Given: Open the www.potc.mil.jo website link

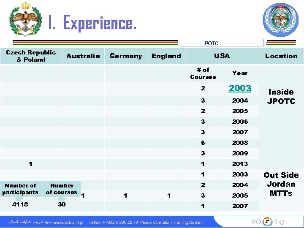Looking at the screenshot, I should tap(68, 223).
